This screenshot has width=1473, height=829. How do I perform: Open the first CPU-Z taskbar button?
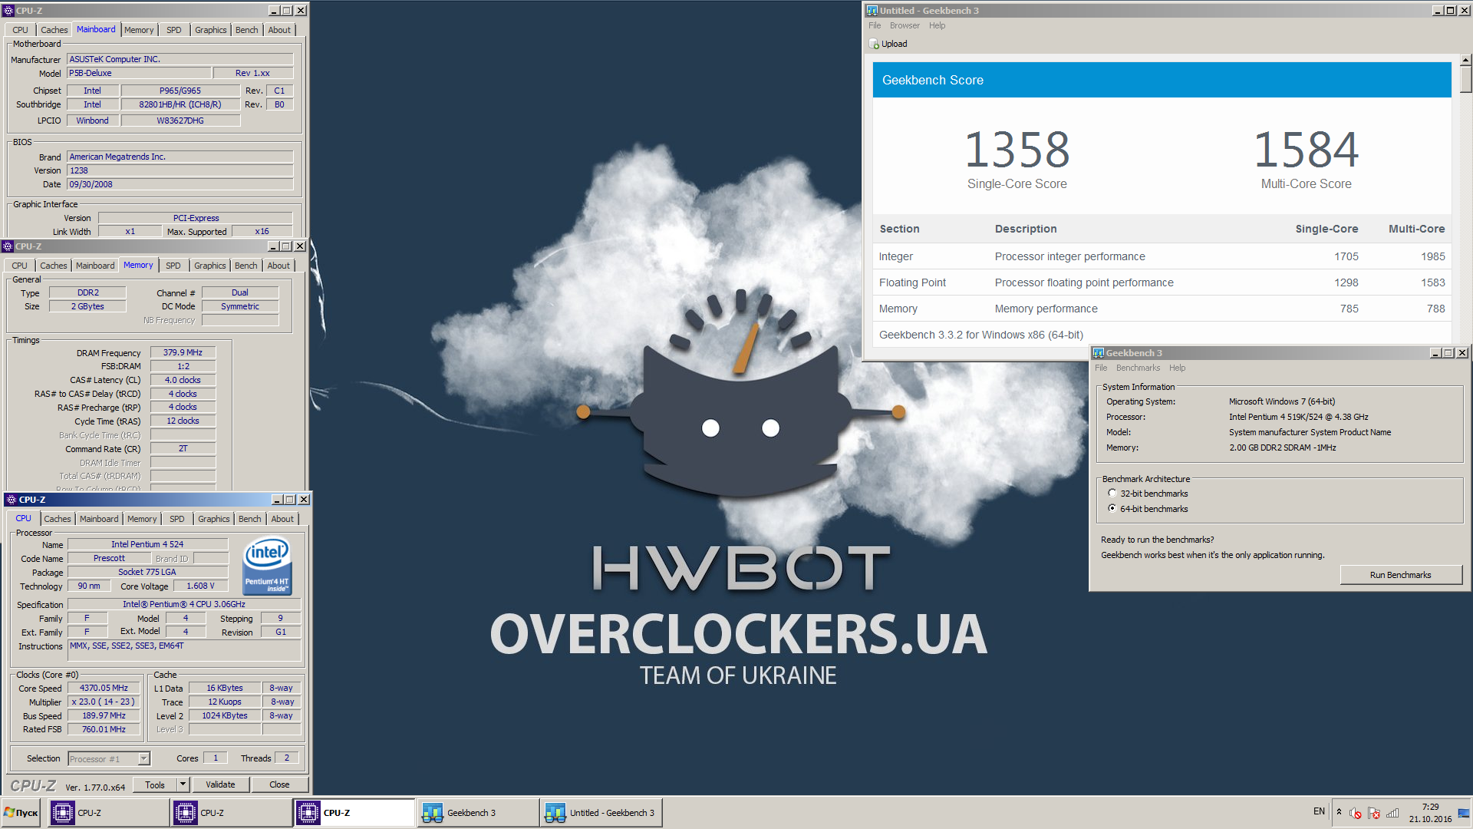tap(108, 813)
